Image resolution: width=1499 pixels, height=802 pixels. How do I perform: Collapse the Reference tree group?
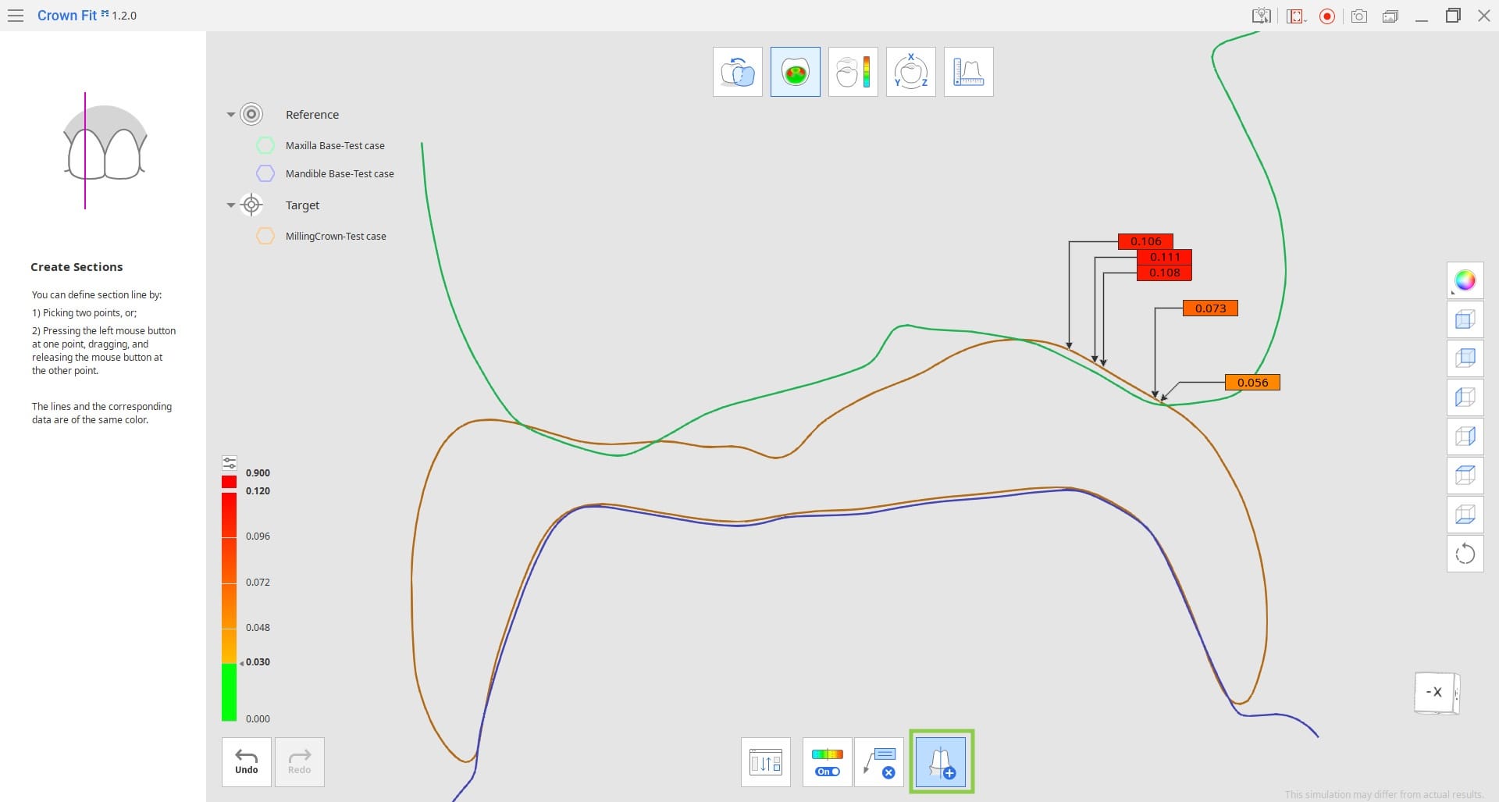231,115
